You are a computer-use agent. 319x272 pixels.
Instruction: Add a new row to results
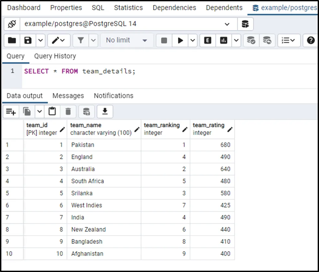pos(11,112)
